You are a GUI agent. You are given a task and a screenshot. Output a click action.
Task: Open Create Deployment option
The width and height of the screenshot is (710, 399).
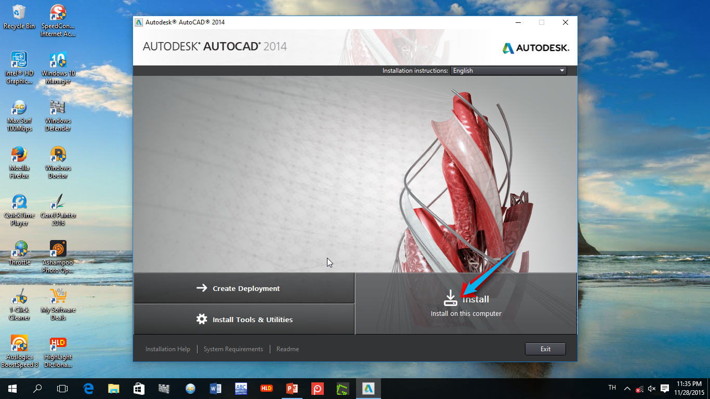pos(244,288)
